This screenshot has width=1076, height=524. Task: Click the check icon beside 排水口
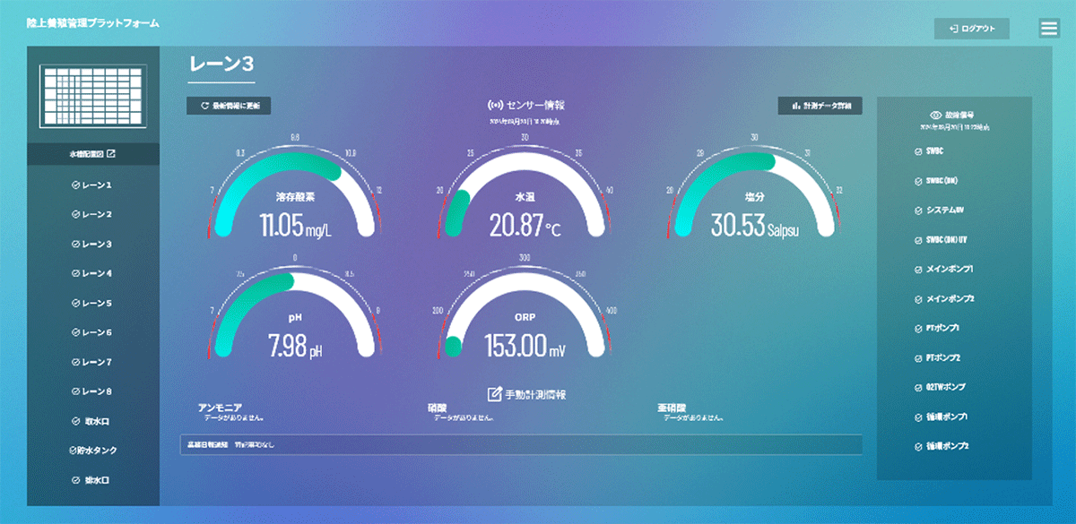tap(75, 480)
